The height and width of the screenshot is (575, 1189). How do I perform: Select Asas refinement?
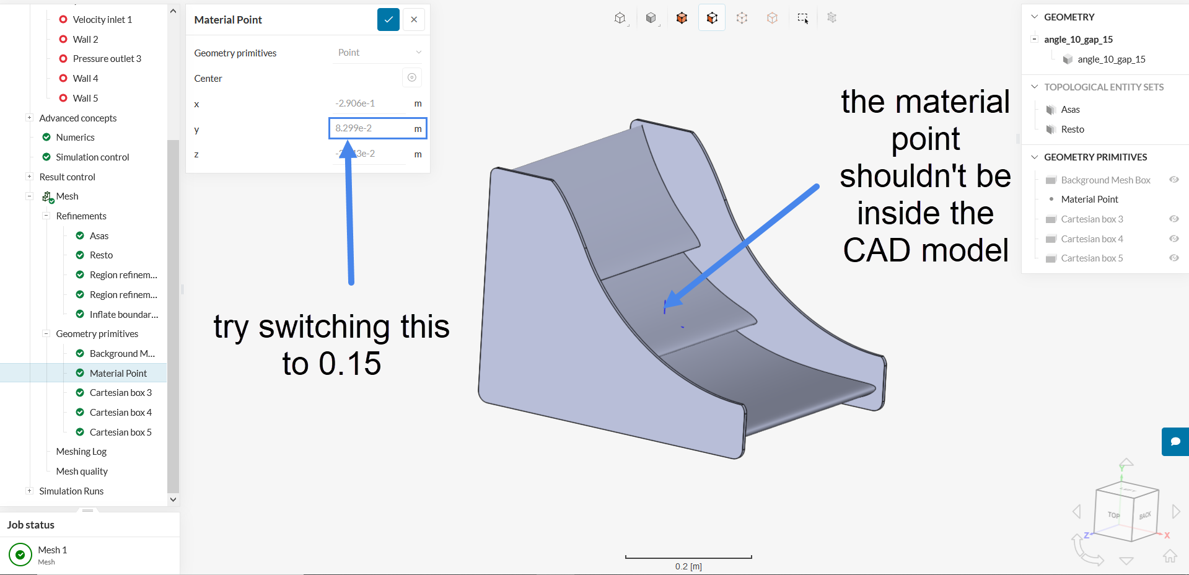(99, 236)
